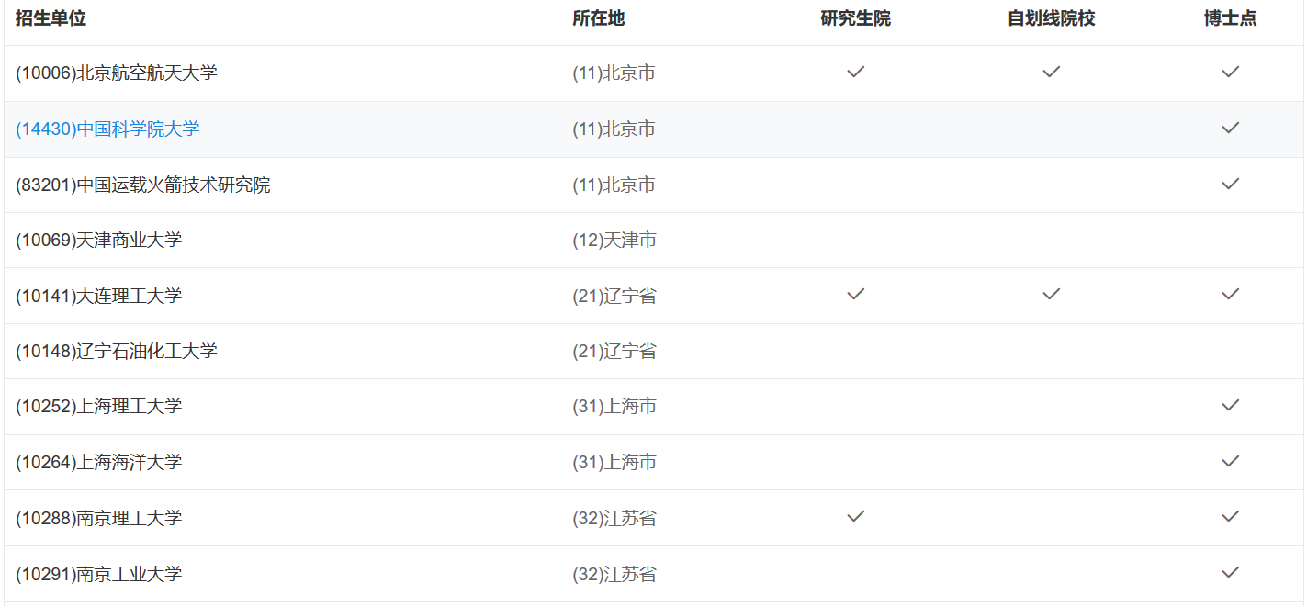This screenshot has height=606, width=1307.
Task: Click 自划线院校 checkmark for 北京航空航天大学
Action: 1051,72
